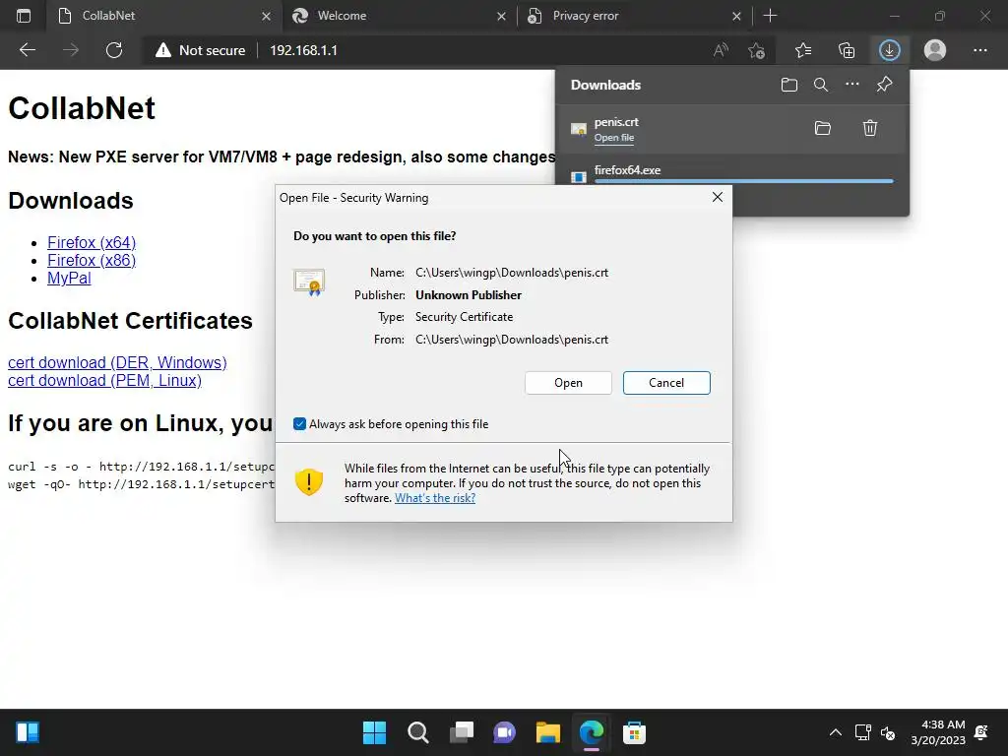Search downloads with magnifier icon
Image resolution: width=1008 pixels, height=756 pixels.
click(821, 85)
